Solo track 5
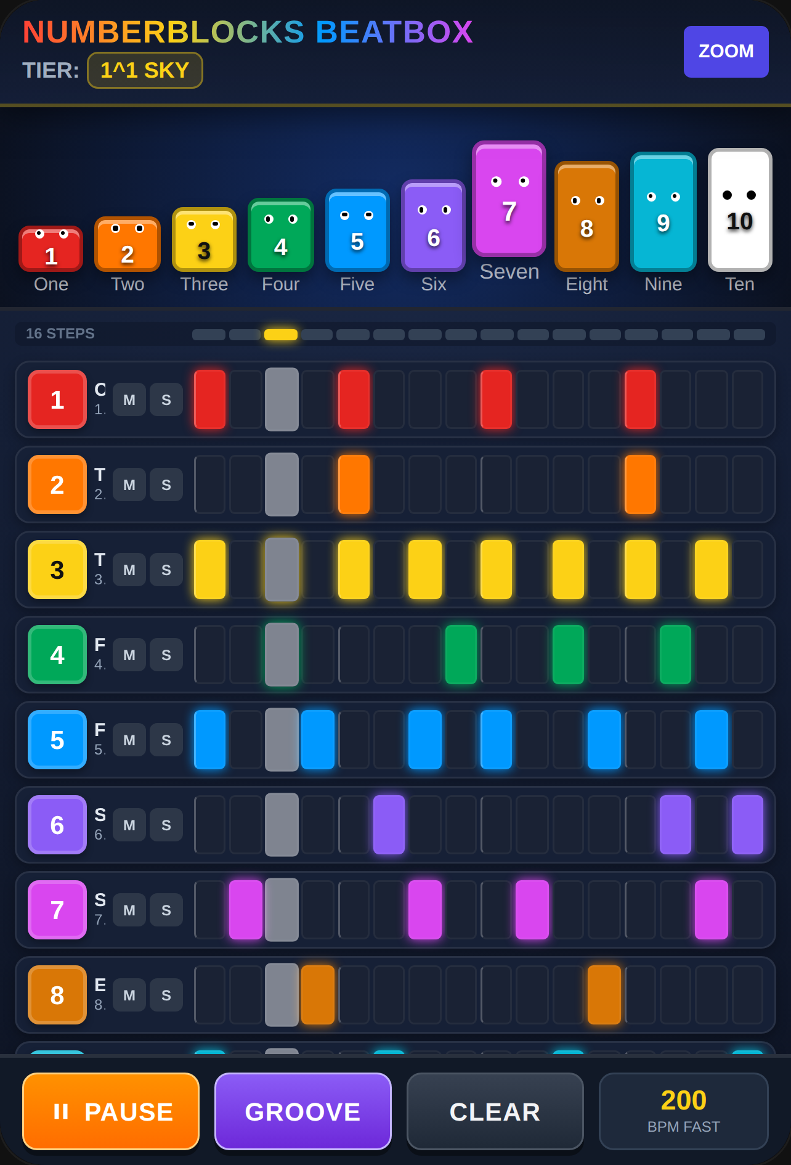791x1165 pixels. (166, 740)
